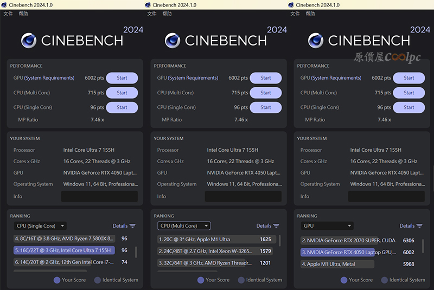
Task: Click ranking scrollbar in left window
Action: [x=136, y=252]
